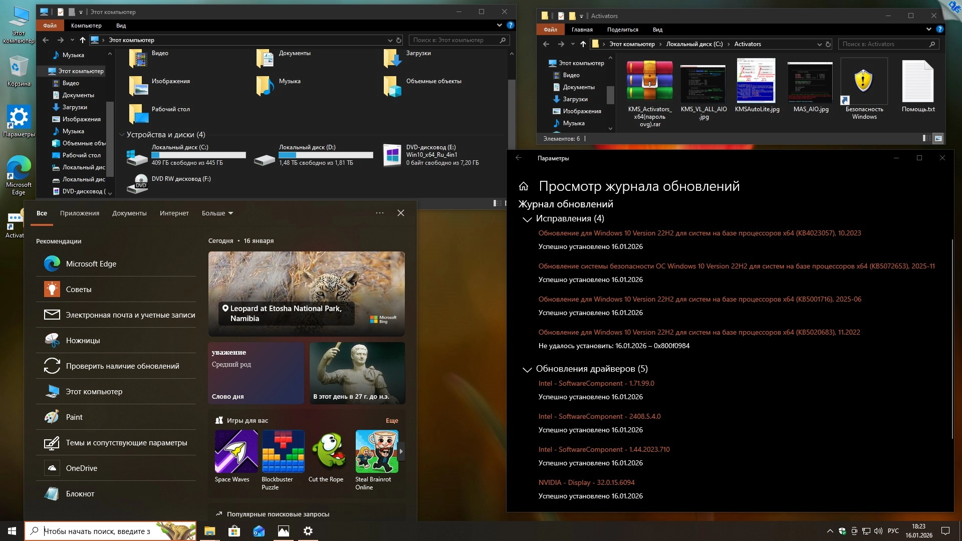The height and width of the screenshot is (541, 962).
Task: Click the home icon in Параметры window
Action: pos(524,186)
